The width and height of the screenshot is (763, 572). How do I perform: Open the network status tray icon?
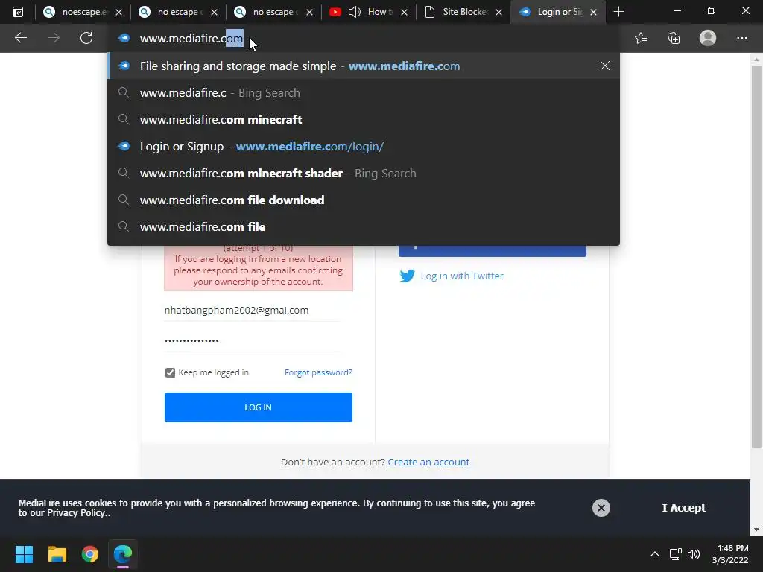pos(675,554)
